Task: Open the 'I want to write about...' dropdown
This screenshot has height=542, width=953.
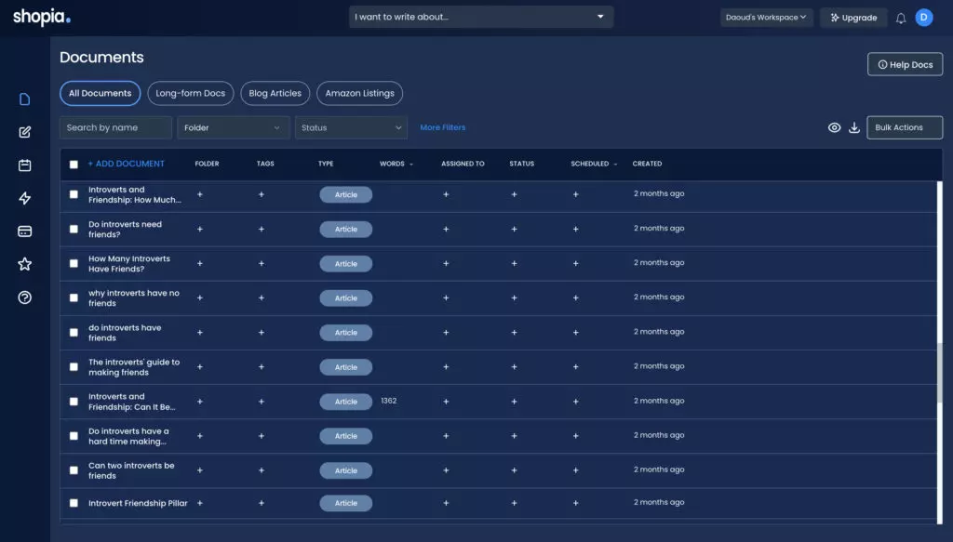Action: click(481, 17)
